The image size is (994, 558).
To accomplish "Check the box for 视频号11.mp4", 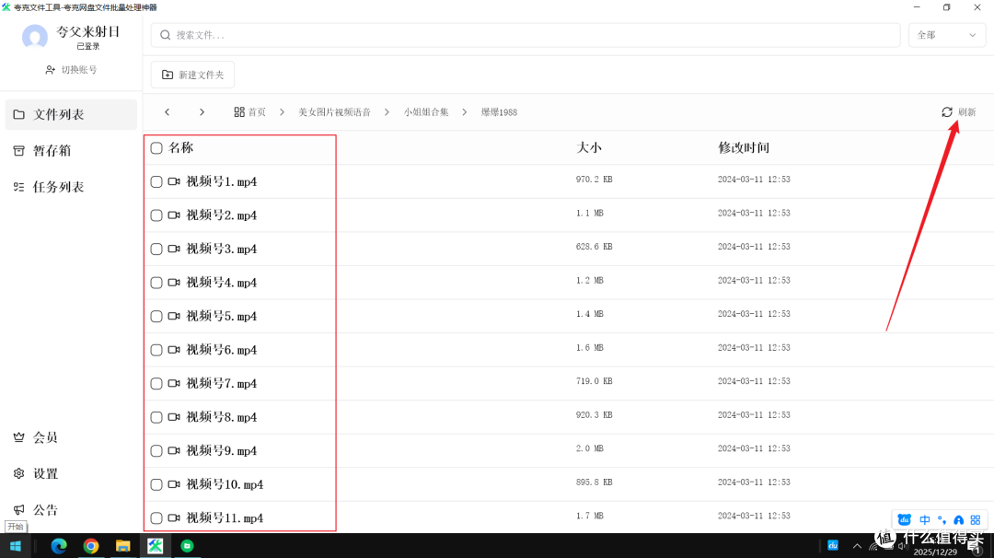I will pos(156,518).
